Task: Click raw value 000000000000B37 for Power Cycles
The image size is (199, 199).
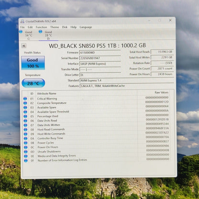Action: pyautogui.click(x=157, y=142)
